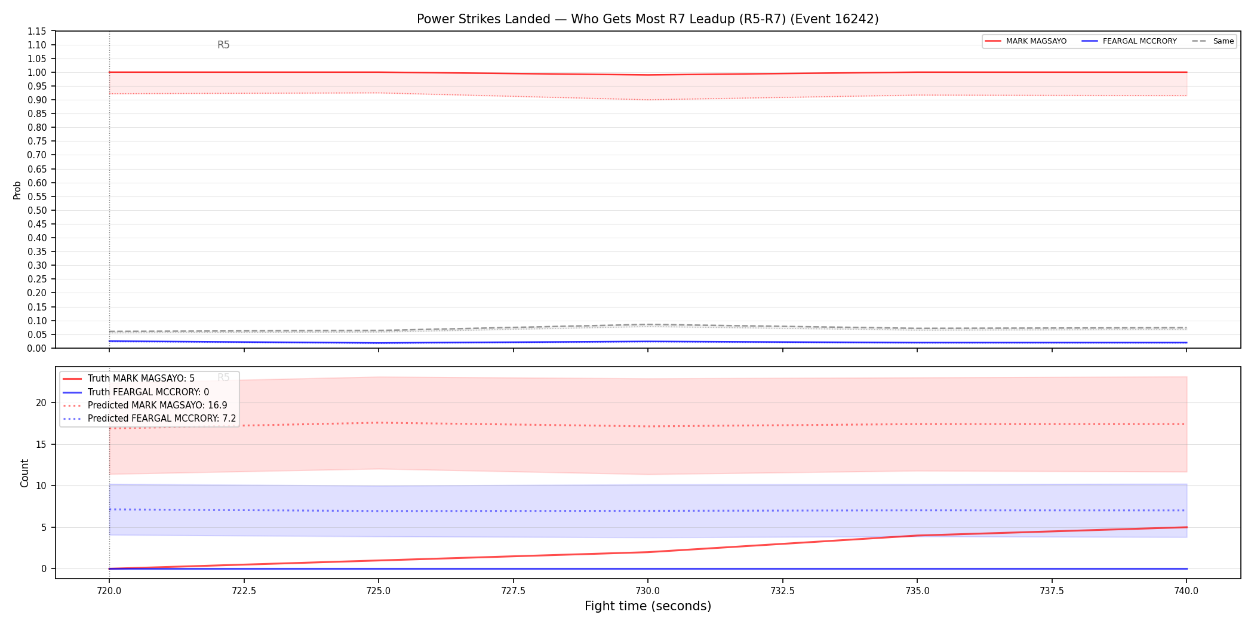Click the x-axis tick label '737.5'
1254x627 pixels.
1052,591
